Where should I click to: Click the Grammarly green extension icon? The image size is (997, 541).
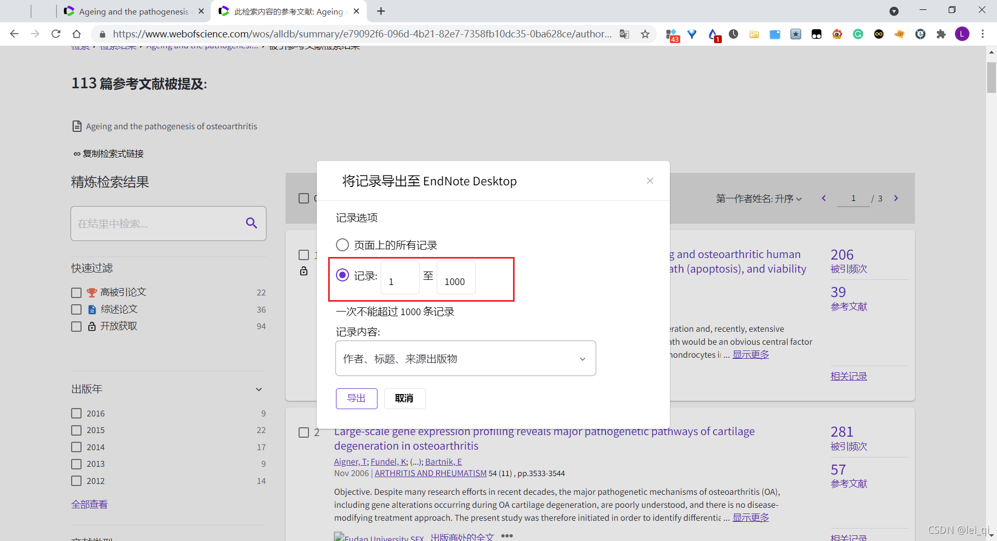tap(858, 34)
